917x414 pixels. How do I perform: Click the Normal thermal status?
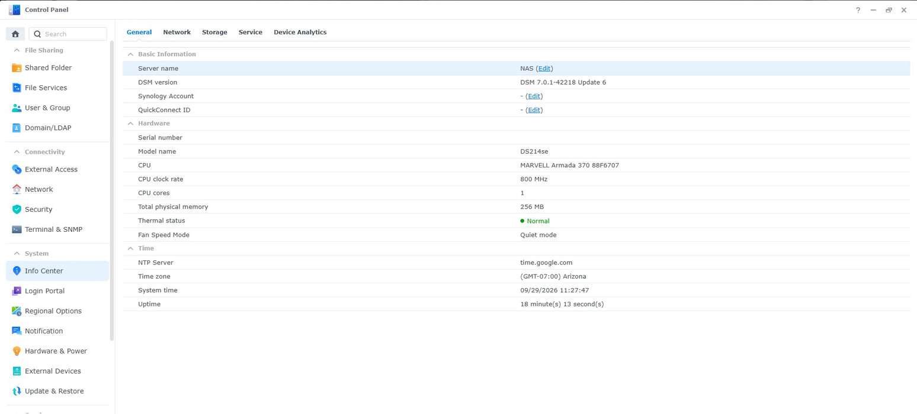coord(535,221)
